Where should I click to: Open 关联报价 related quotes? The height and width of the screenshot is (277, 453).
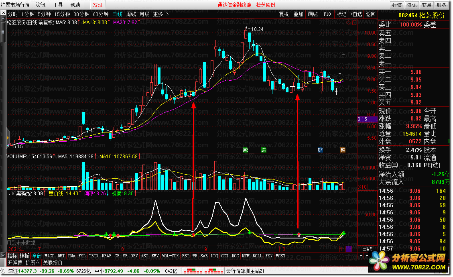(53, 263)
